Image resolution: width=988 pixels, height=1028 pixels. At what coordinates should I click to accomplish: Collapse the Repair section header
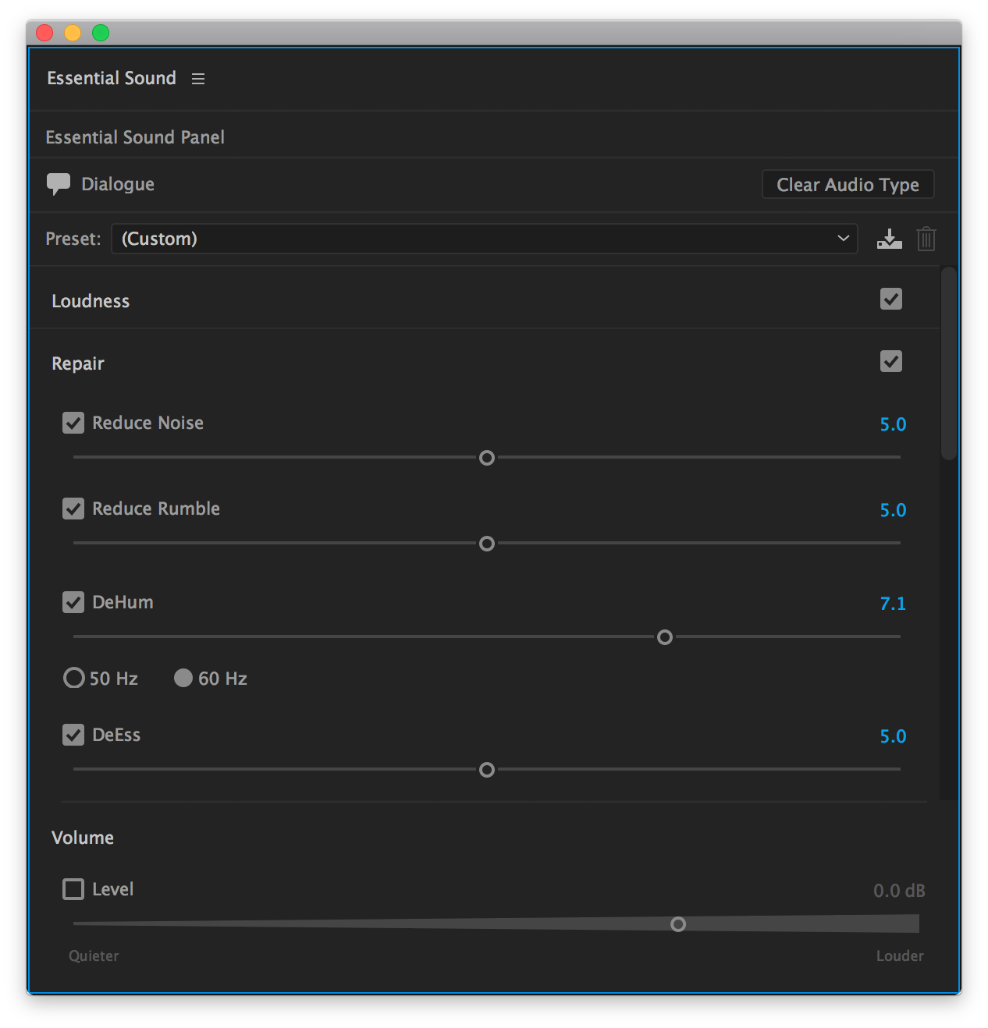(78, 363)
